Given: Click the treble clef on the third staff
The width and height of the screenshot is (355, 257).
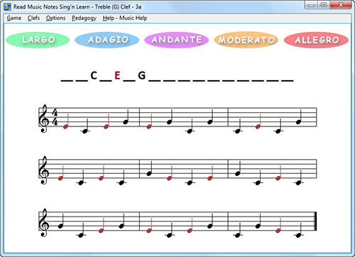Looking at the screenshot, I should (44, 223).
